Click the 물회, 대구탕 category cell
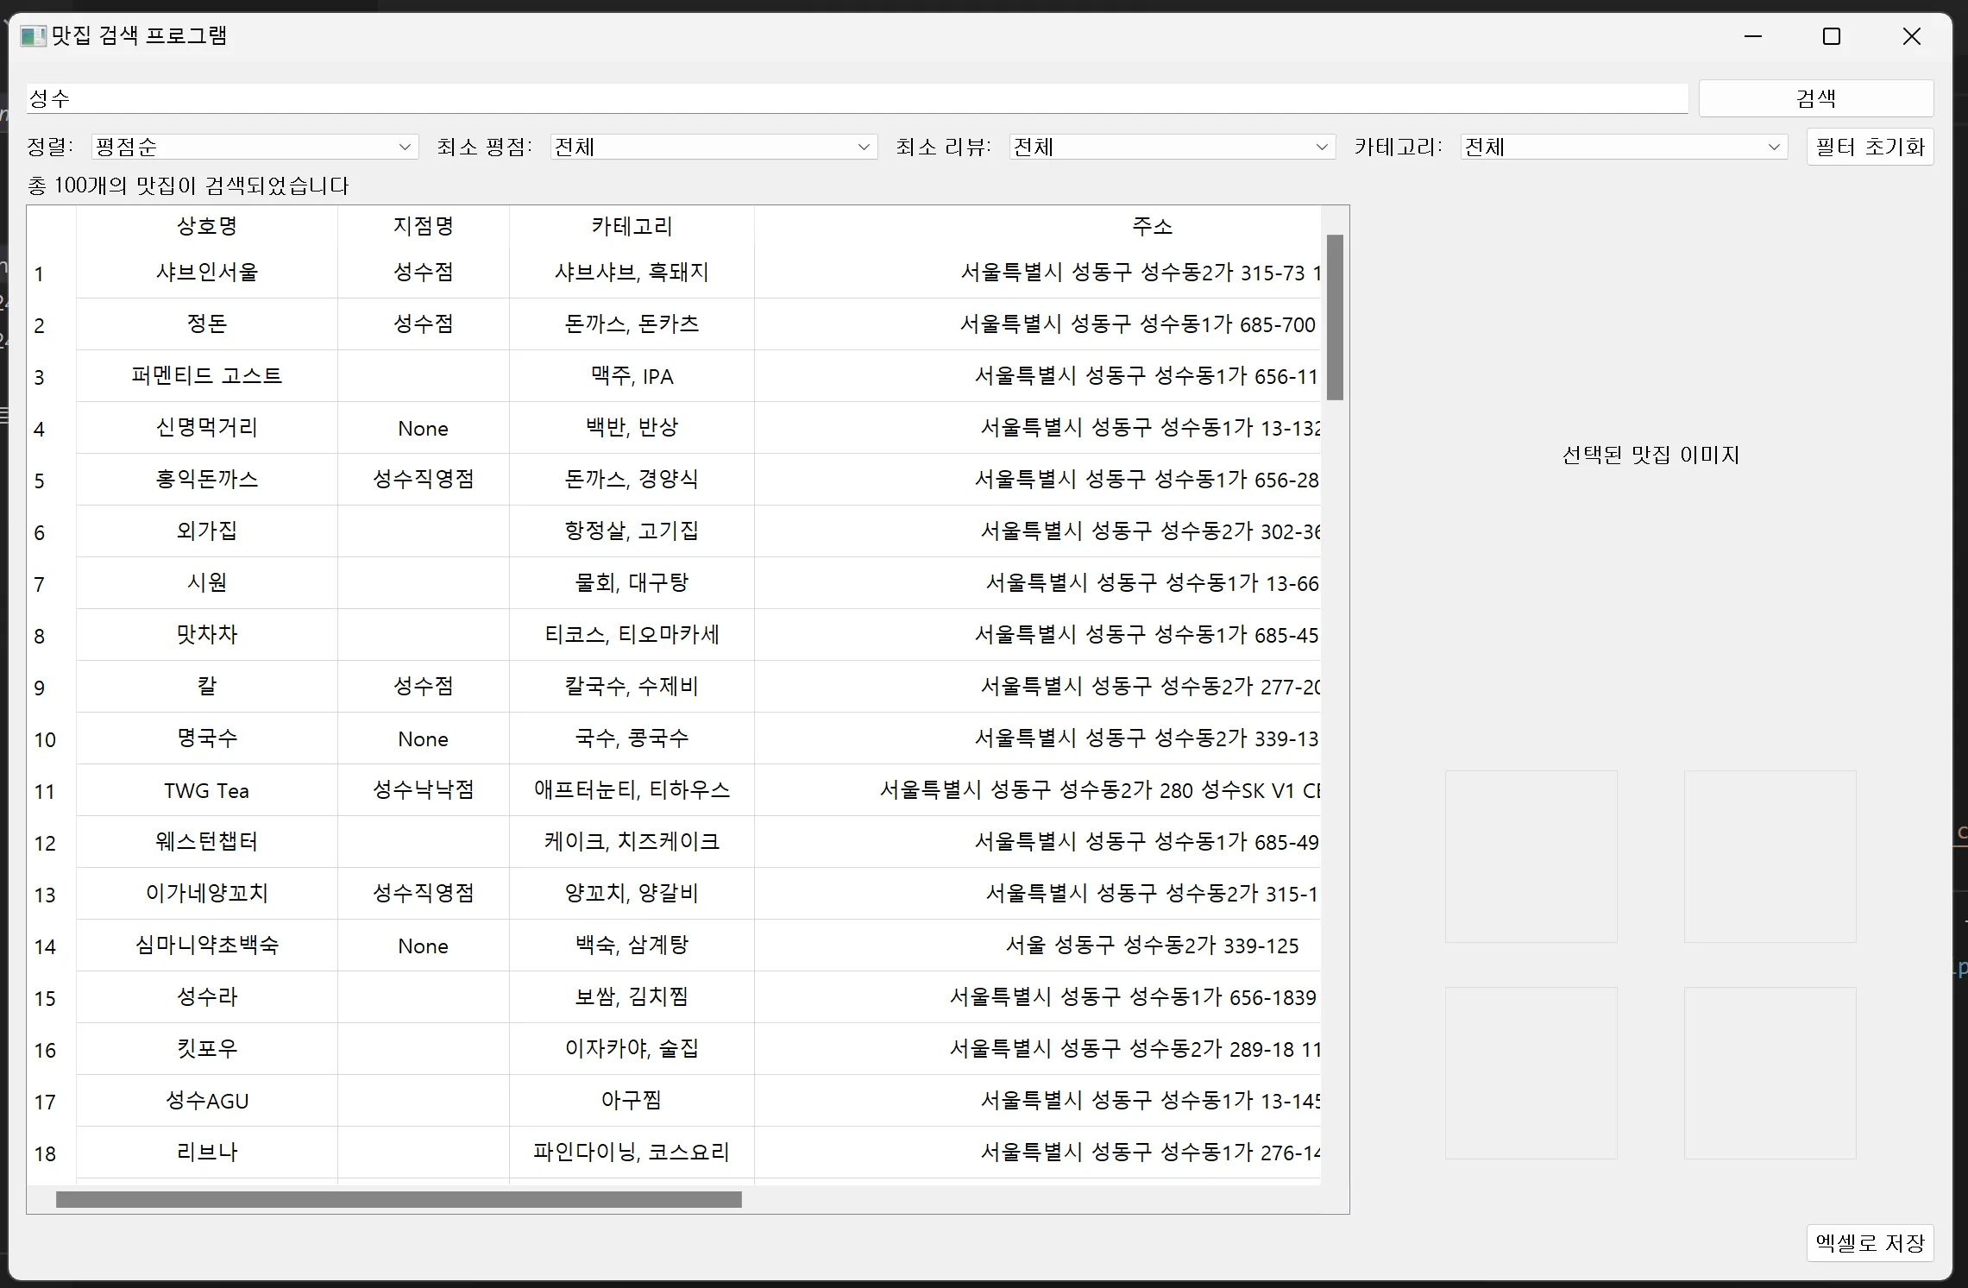Screen dimensions: 1968x1288 coord(632,583)
